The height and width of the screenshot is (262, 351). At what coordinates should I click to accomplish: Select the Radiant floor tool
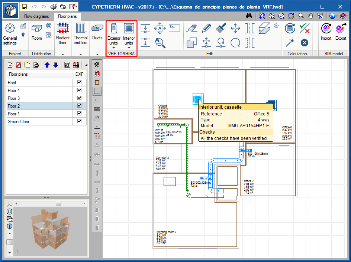click(63, 33)
